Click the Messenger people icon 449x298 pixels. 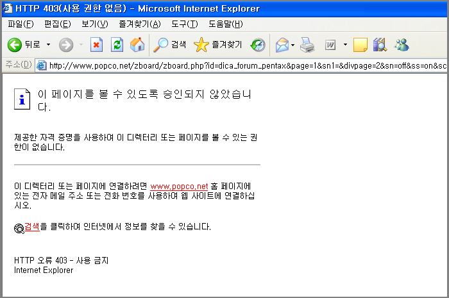click(x=402, y=45)
